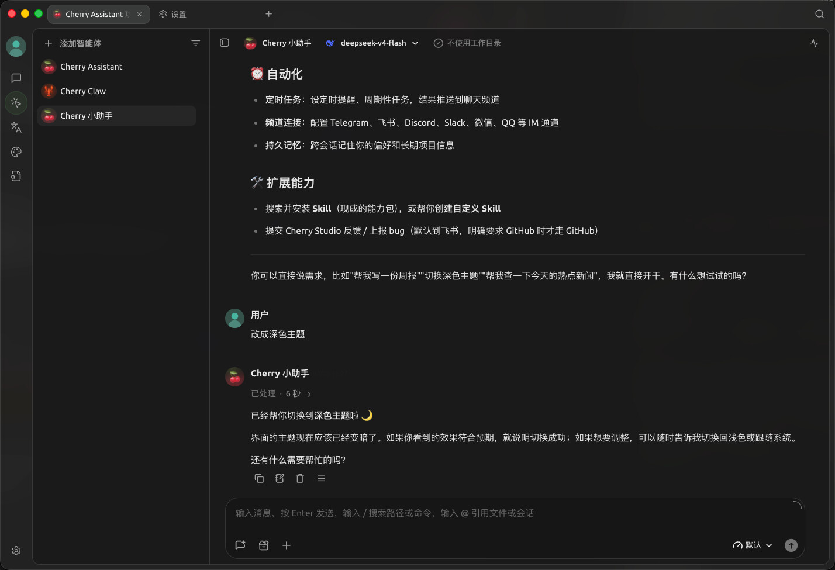The height and width of the screenshot is (570, 835).
Task: Click the user avatar in the sidebar
Action: pos(16,47)
